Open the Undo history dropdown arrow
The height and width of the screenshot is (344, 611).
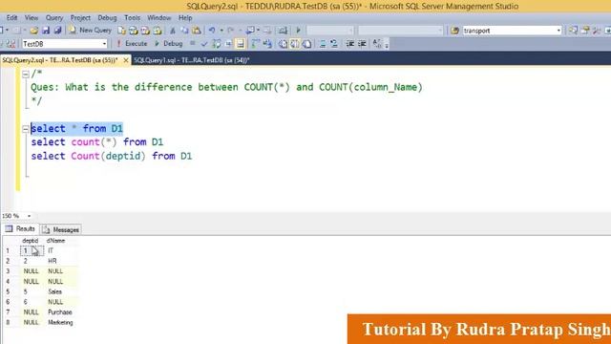(221, 31)
